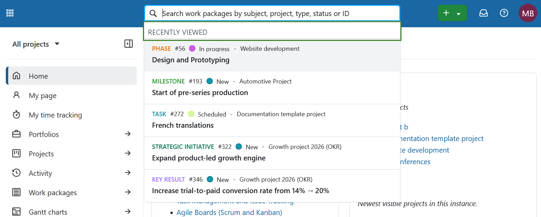Viewport: 541px width, 217px height.
Task: Go to Home in the sidebar
Action: (71, 76)
